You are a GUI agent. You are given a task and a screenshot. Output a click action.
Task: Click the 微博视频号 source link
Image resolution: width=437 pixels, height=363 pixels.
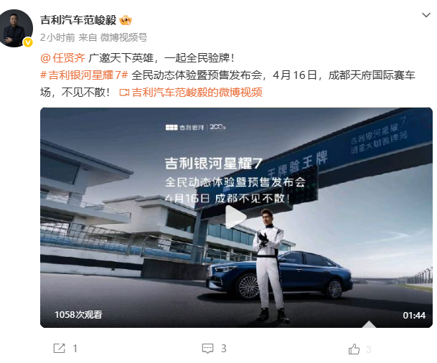123,37
